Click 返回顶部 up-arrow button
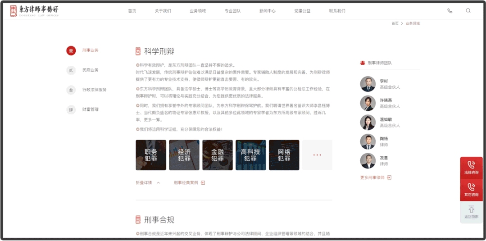This screenshot has width=486, height=241. 471,212
